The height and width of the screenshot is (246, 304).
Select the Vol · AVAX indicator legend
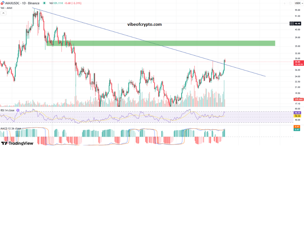point(6,8)
